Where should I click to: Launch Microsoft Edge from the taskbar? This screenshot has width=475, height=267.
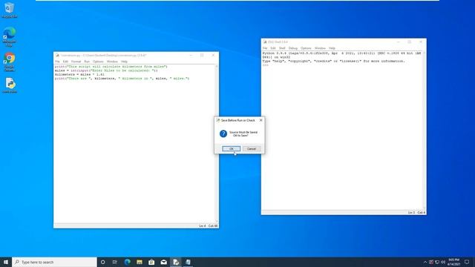click(x=127, y=262)
